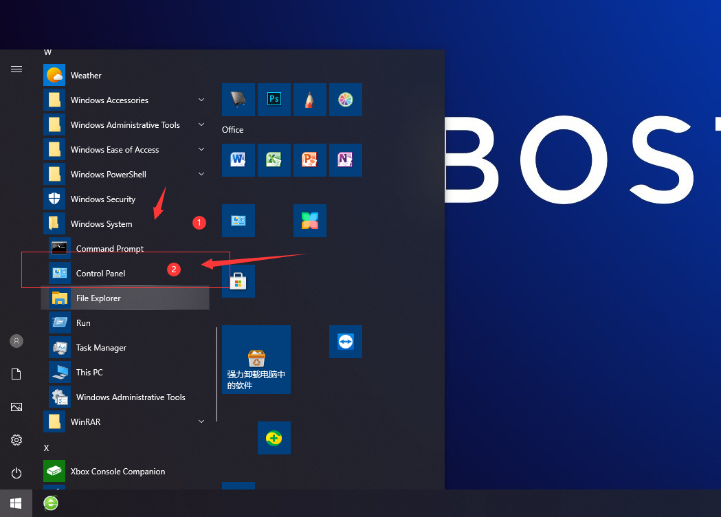The width and height of the screenshot is (721, 517).
Task: Open the WinRAR folder entry
Action: click(125, 422)
